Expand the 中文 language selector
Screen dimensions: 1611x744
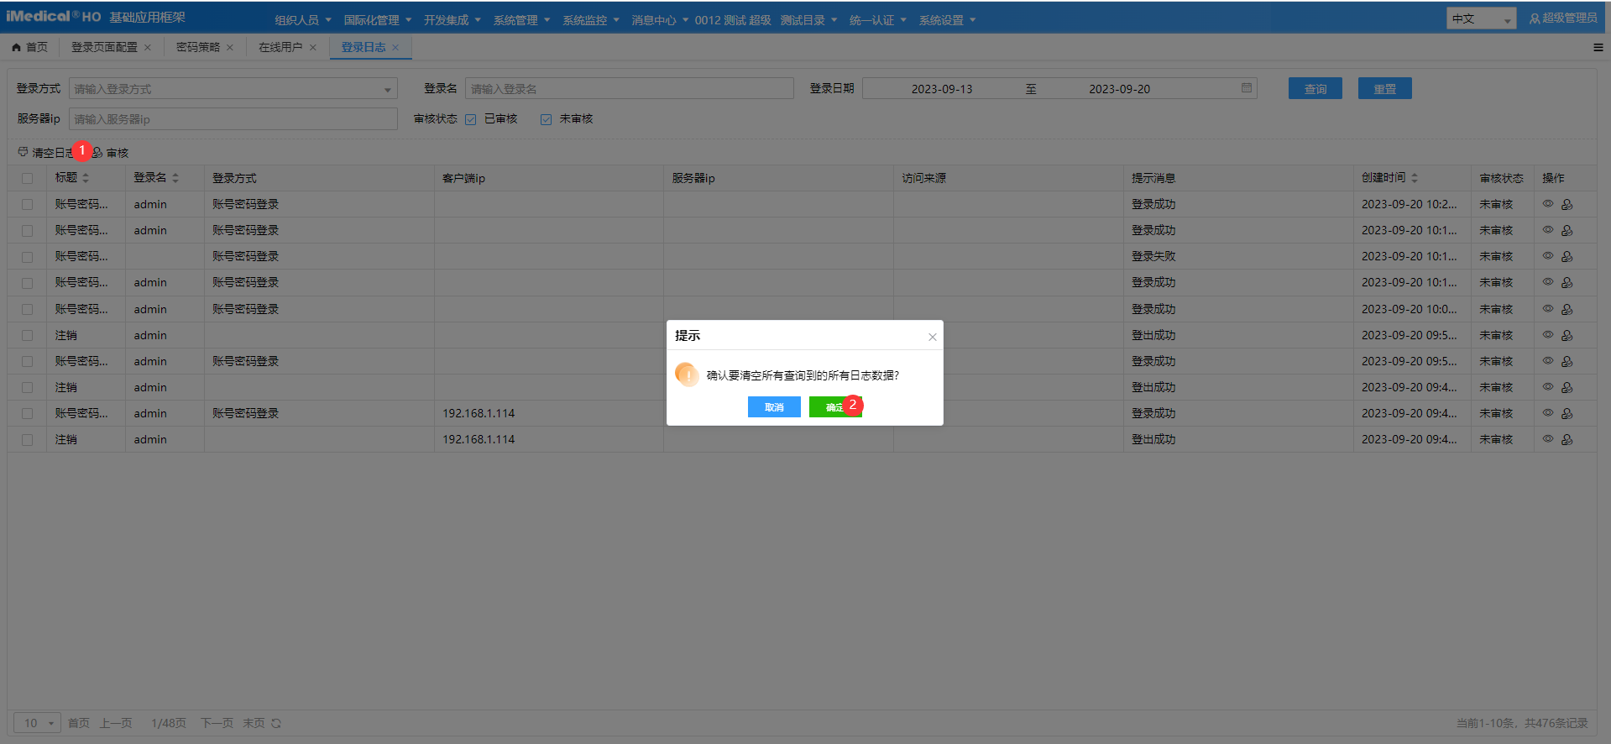[x=1480, y=18]
